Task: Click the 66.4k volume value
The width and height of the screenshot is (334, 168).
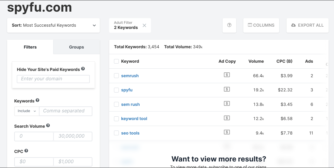Action: [259, 76]
